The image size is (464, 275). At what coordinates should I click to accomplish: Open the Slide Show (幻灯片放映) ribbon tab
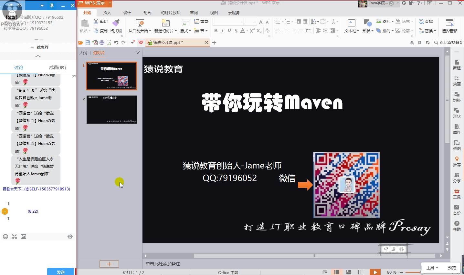[x=171, y=13]
